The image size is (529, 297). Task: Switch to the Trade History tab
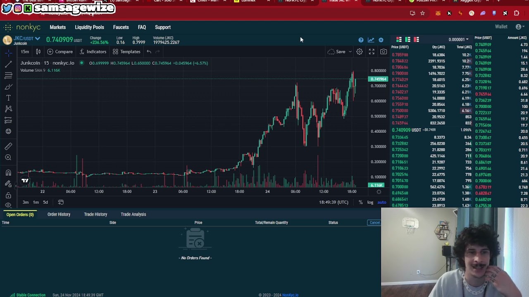pyautogui.click(x=95, y=214)
